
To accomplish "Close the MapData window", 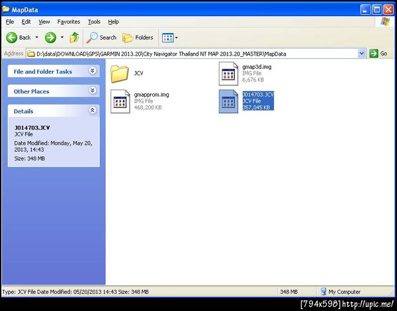I will pos(388,10).
